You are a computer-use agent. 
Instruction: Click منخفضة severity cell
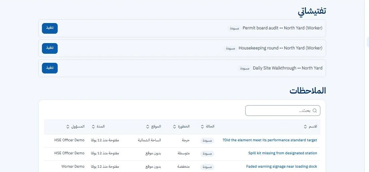[183, 167]
